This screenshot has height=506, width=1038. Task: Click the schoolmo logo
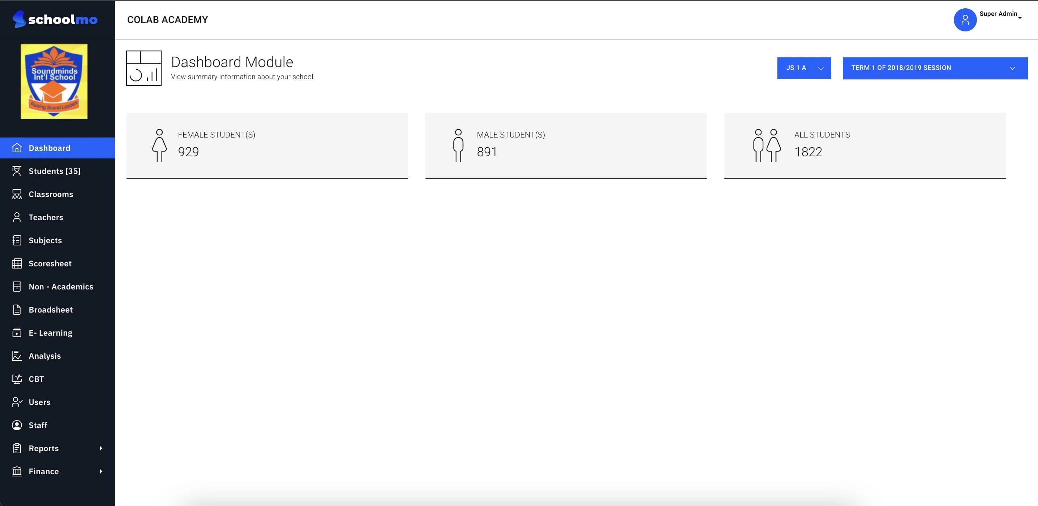pos(55,19)
